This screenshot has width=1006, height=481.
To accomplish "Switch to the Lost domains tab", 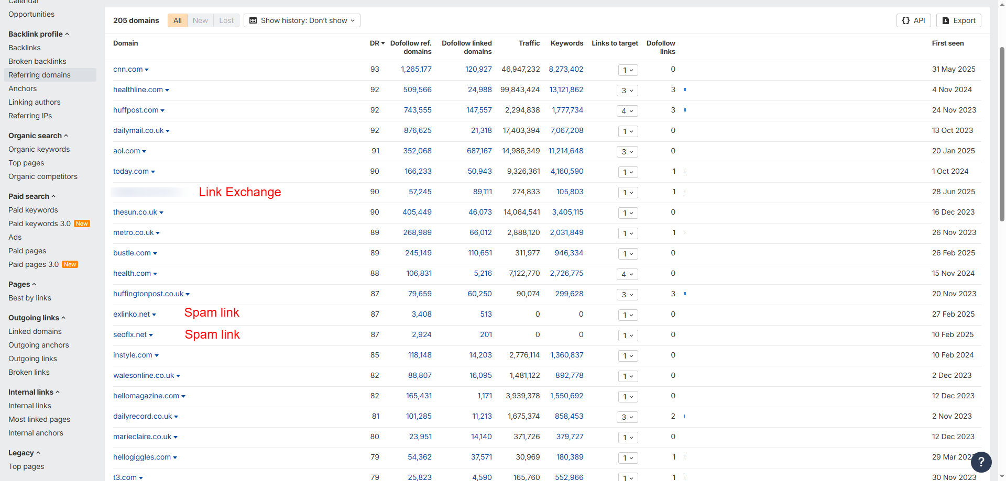I will pyautogui.click(x=226, y=20).
